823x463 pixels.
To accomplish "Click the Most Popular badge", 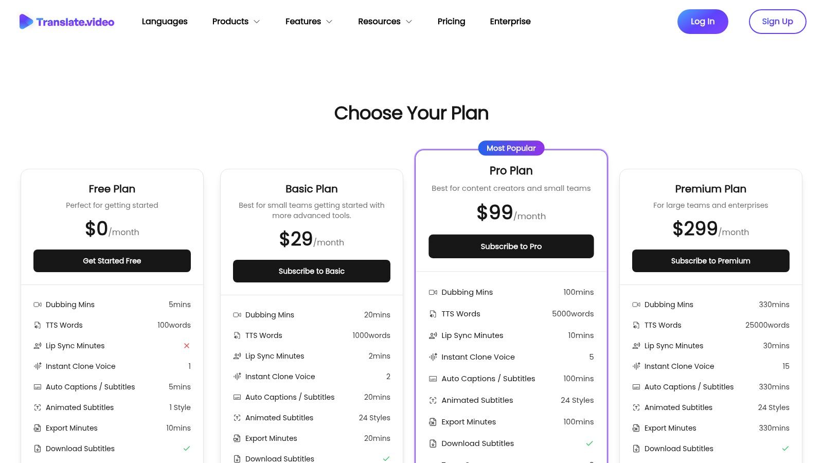I will (x=511, y=148).
